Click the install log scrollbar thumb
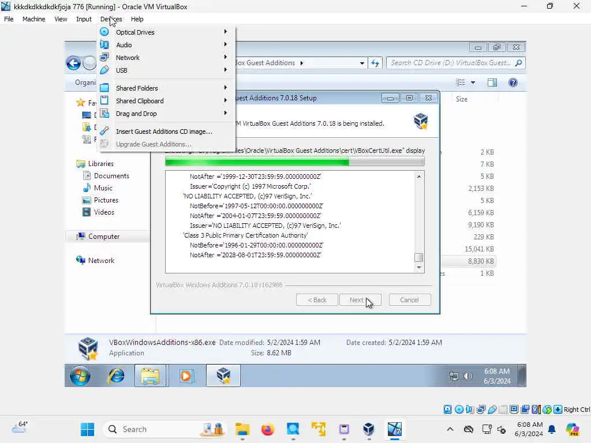This screenshot has height=443, width=591. [419, 258]
